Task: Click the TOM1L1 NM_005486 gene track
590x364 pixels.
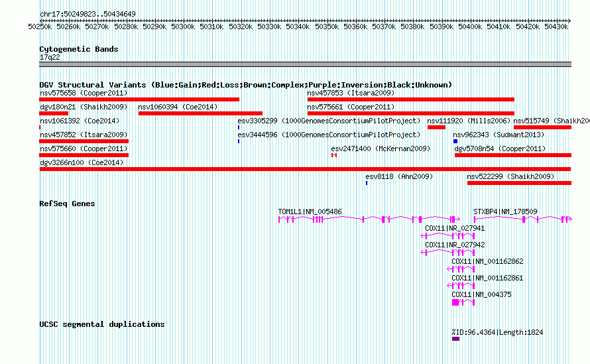Action: [369, 219]
